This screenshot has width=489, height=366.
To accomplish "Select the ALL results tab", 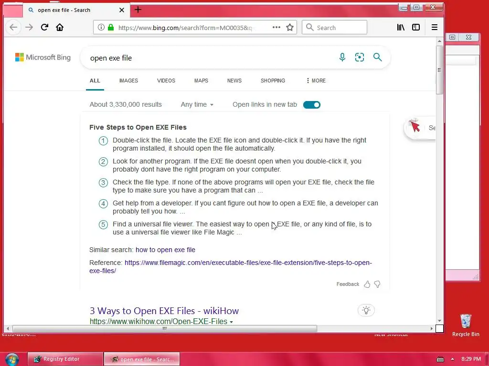I will pos(95,81).
